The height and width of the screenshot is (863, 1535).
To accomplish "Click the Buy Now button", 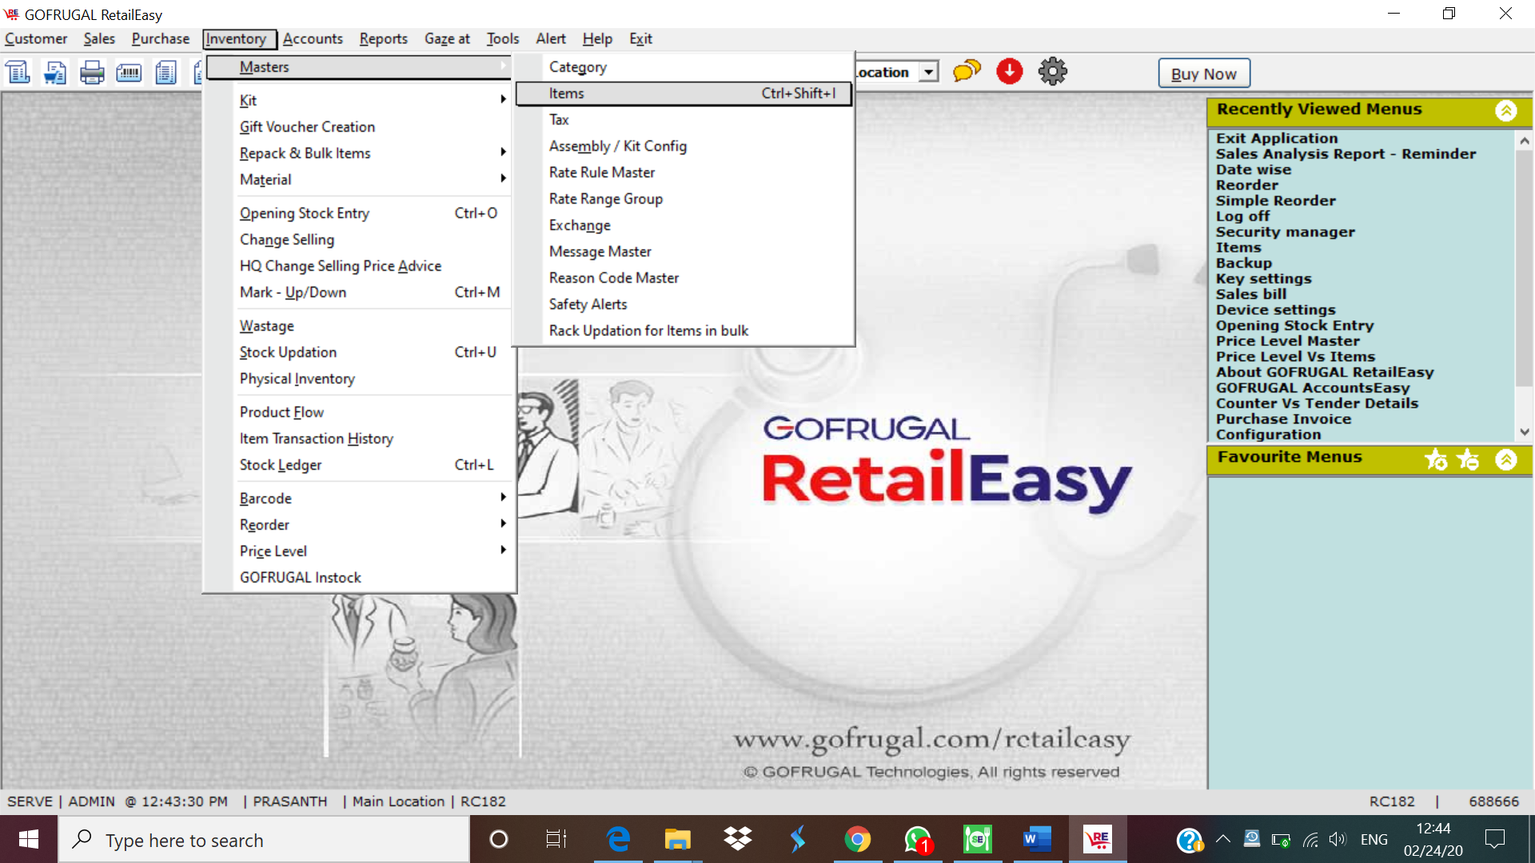I will pyautogui.click(x=1203, y=74).
